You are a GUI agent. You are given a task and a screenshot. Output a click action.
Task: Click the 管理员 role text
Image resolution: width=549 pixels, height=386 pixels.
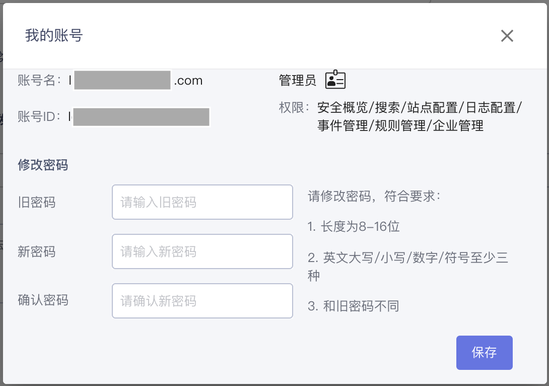point(297,80)
